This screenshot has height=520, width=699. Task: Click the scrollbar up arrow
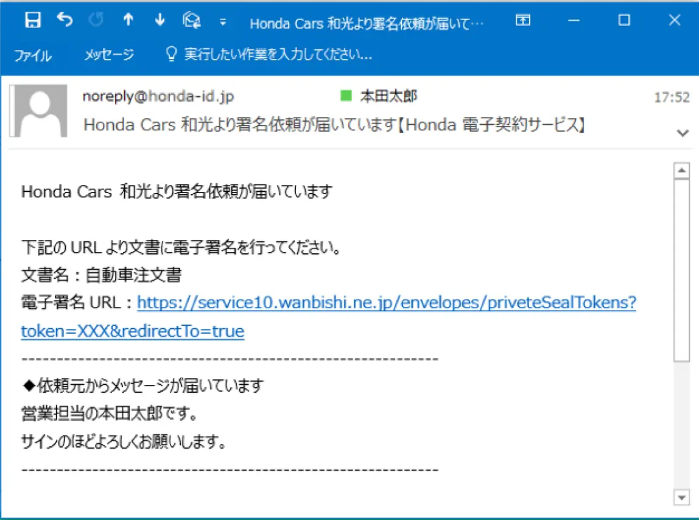pyautogui.click(x=681, y=170)
